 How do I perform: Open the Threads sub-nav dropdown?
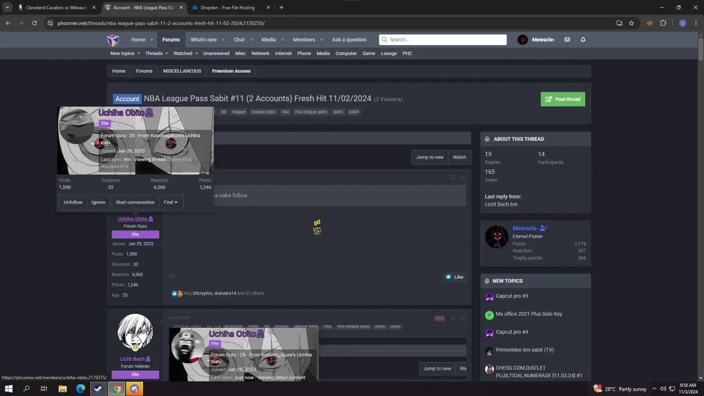tap(167, 53)
